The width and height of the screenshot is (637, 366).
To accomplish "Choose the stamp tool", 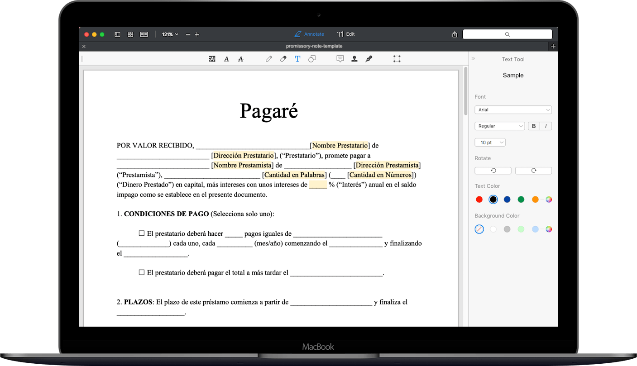I will 354,59.
